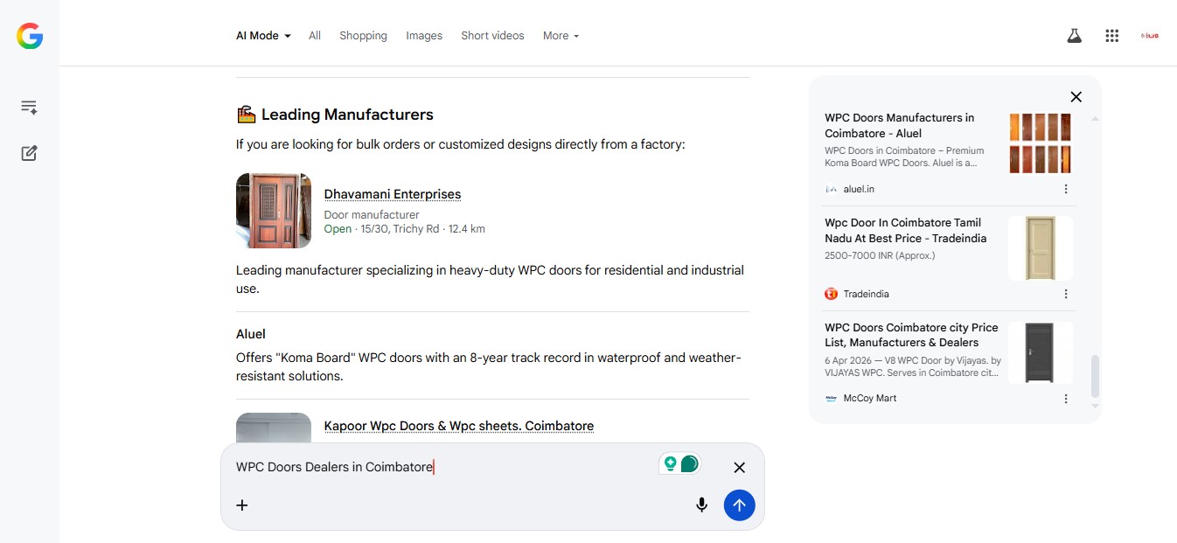Image resolution: width=1177 pixels, height=543 pixels.
Task: Focus the WPC Doors Dealers query field
Action: pos(442,467)
